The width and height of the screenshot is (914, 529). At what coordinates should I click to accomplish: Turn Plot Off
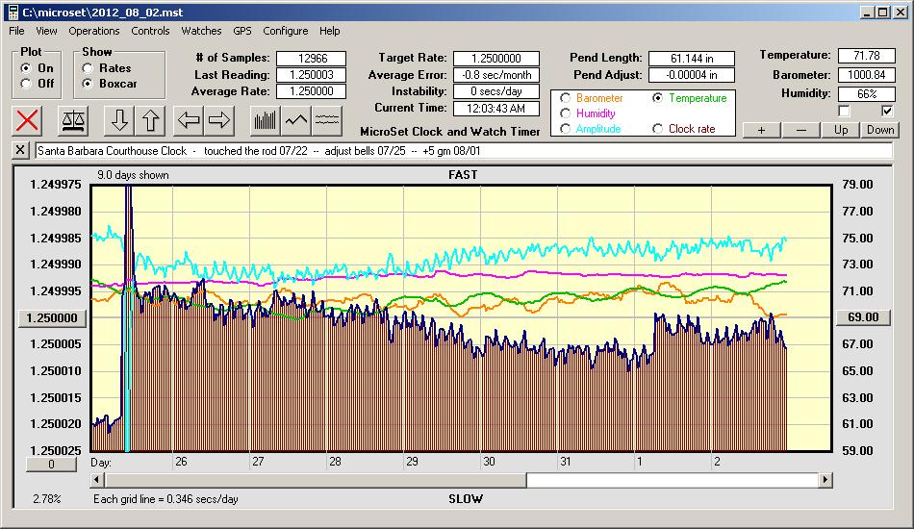click(x=26, y=84)
